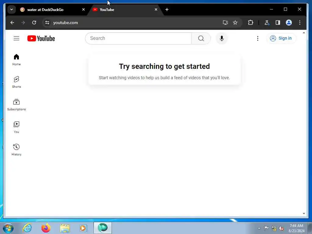Image resolution: width=312 pixels, height=234 pixels.
Task: View site information icon in address bar
Action: tap(47, 23)
